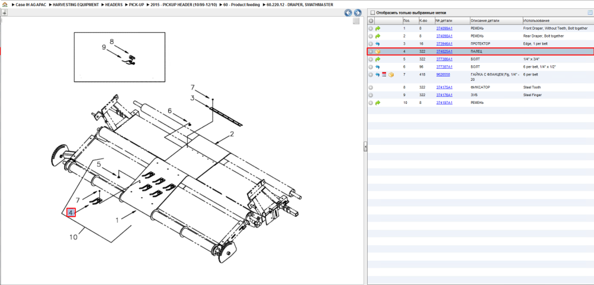Sort by the 'Использование' column header
Screen dimensions: 594x285
coord(558,21)
